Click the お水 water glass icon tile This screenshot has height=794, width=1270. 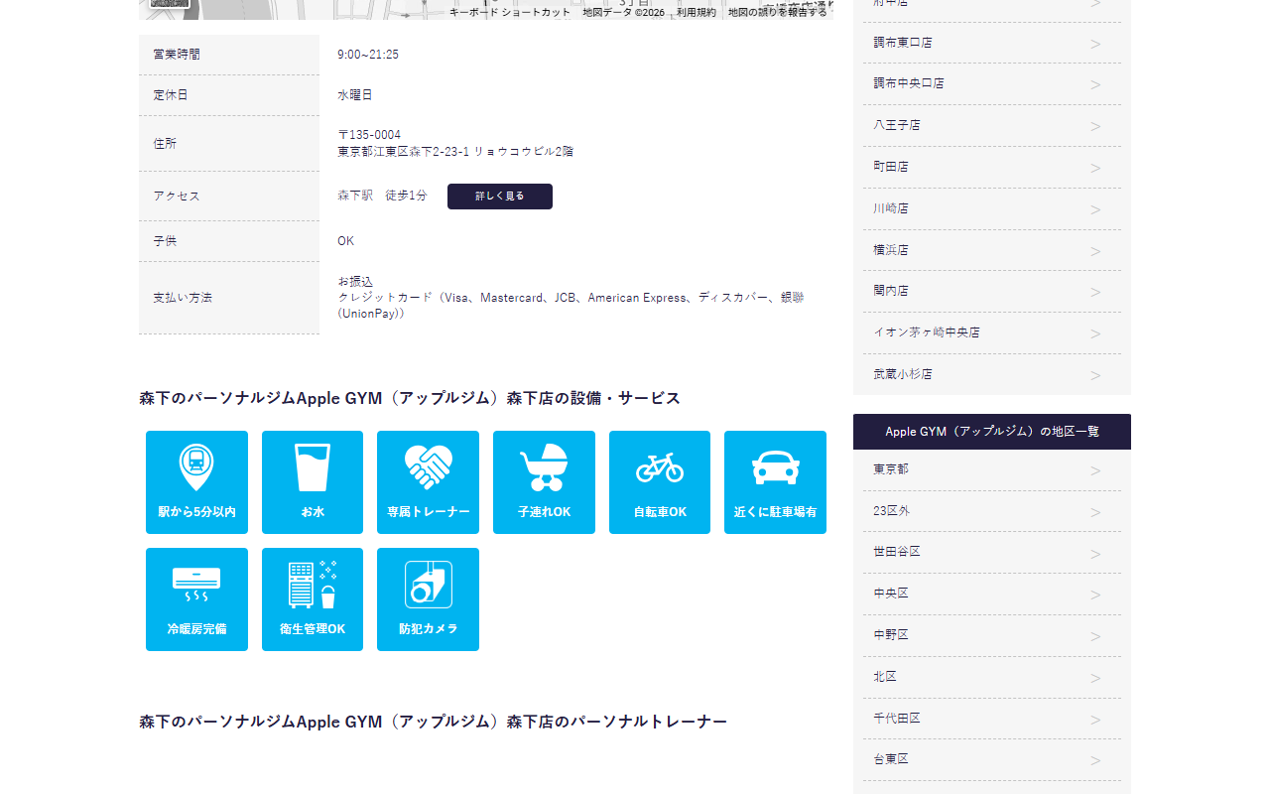313,482
